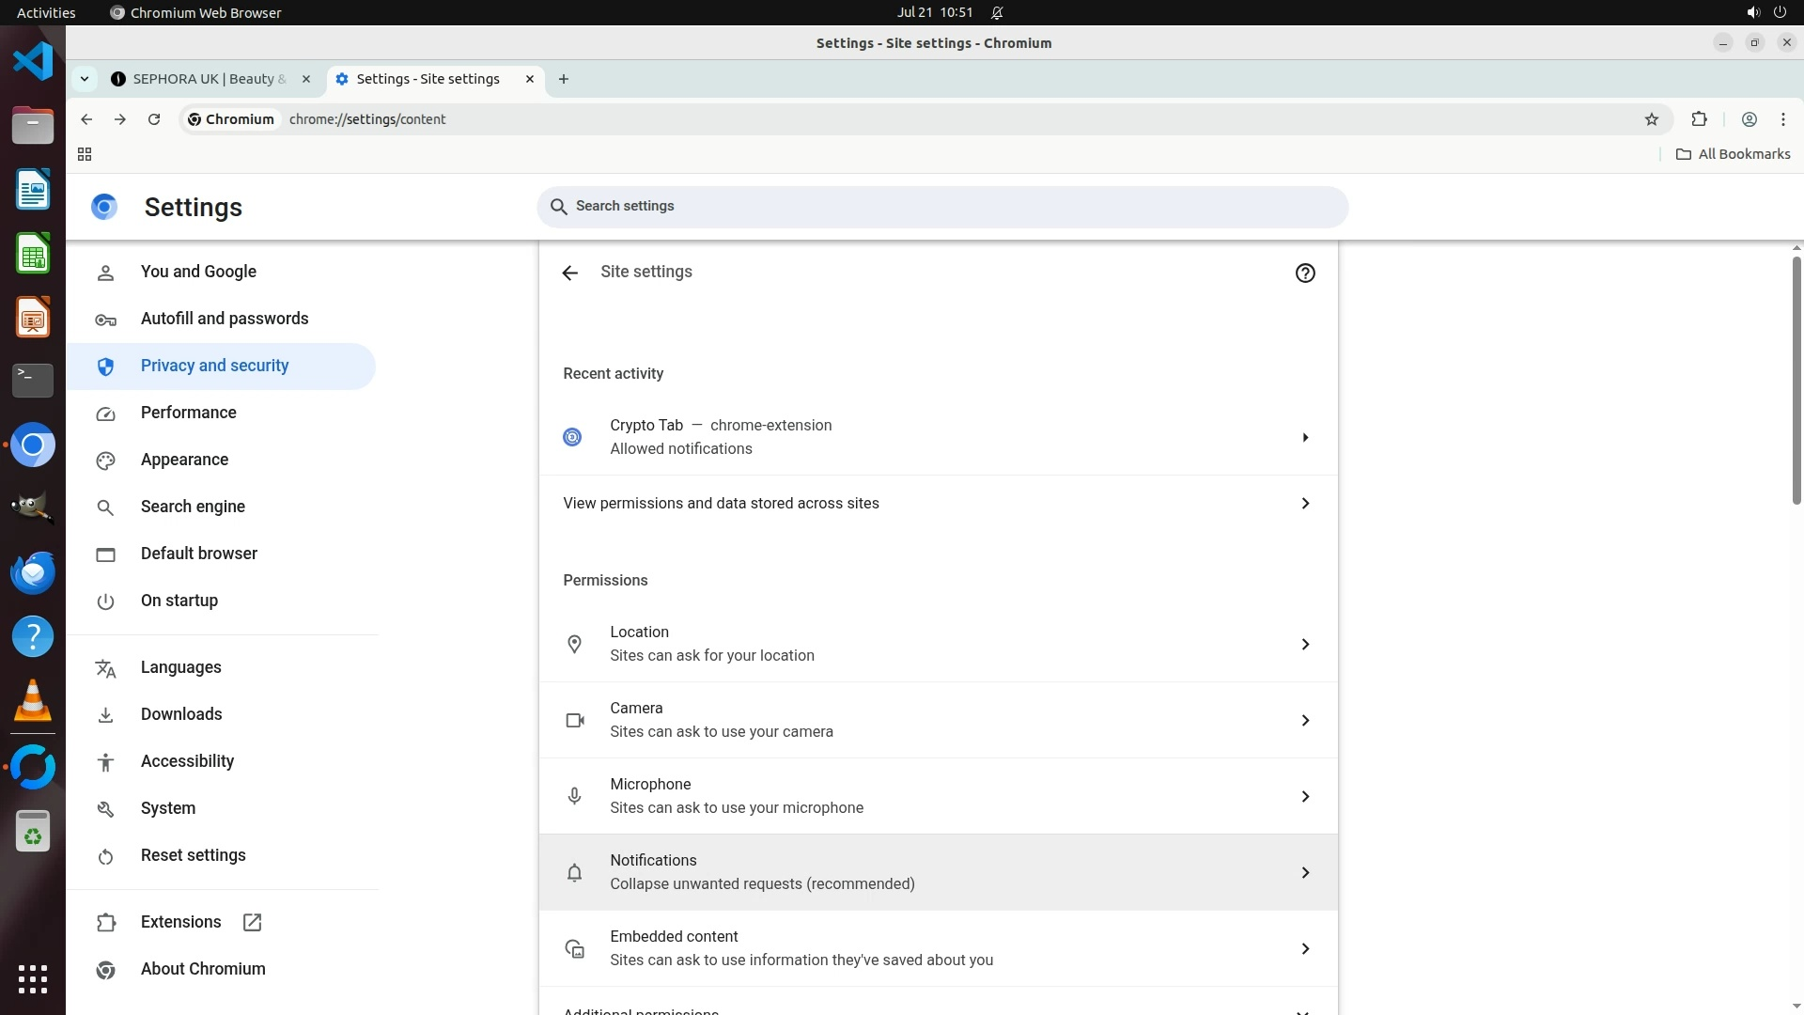The height and width of the screenshot is (1015, 1804).
Task: Open Microphone permission settings
Action: click(x=937, y=796)
